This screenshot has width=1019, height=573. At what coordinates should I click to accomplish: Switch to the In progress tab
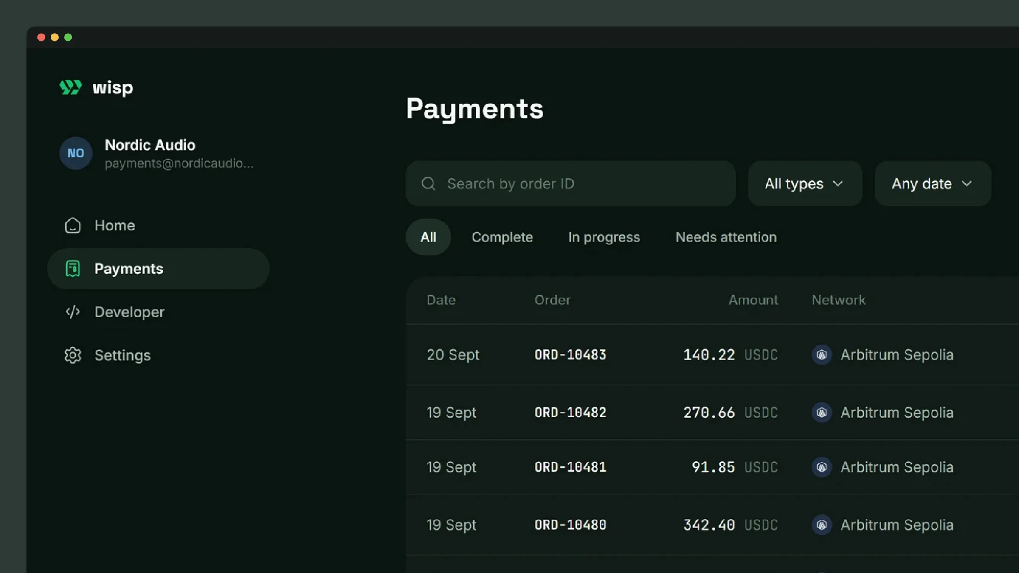tap(604, 237)
